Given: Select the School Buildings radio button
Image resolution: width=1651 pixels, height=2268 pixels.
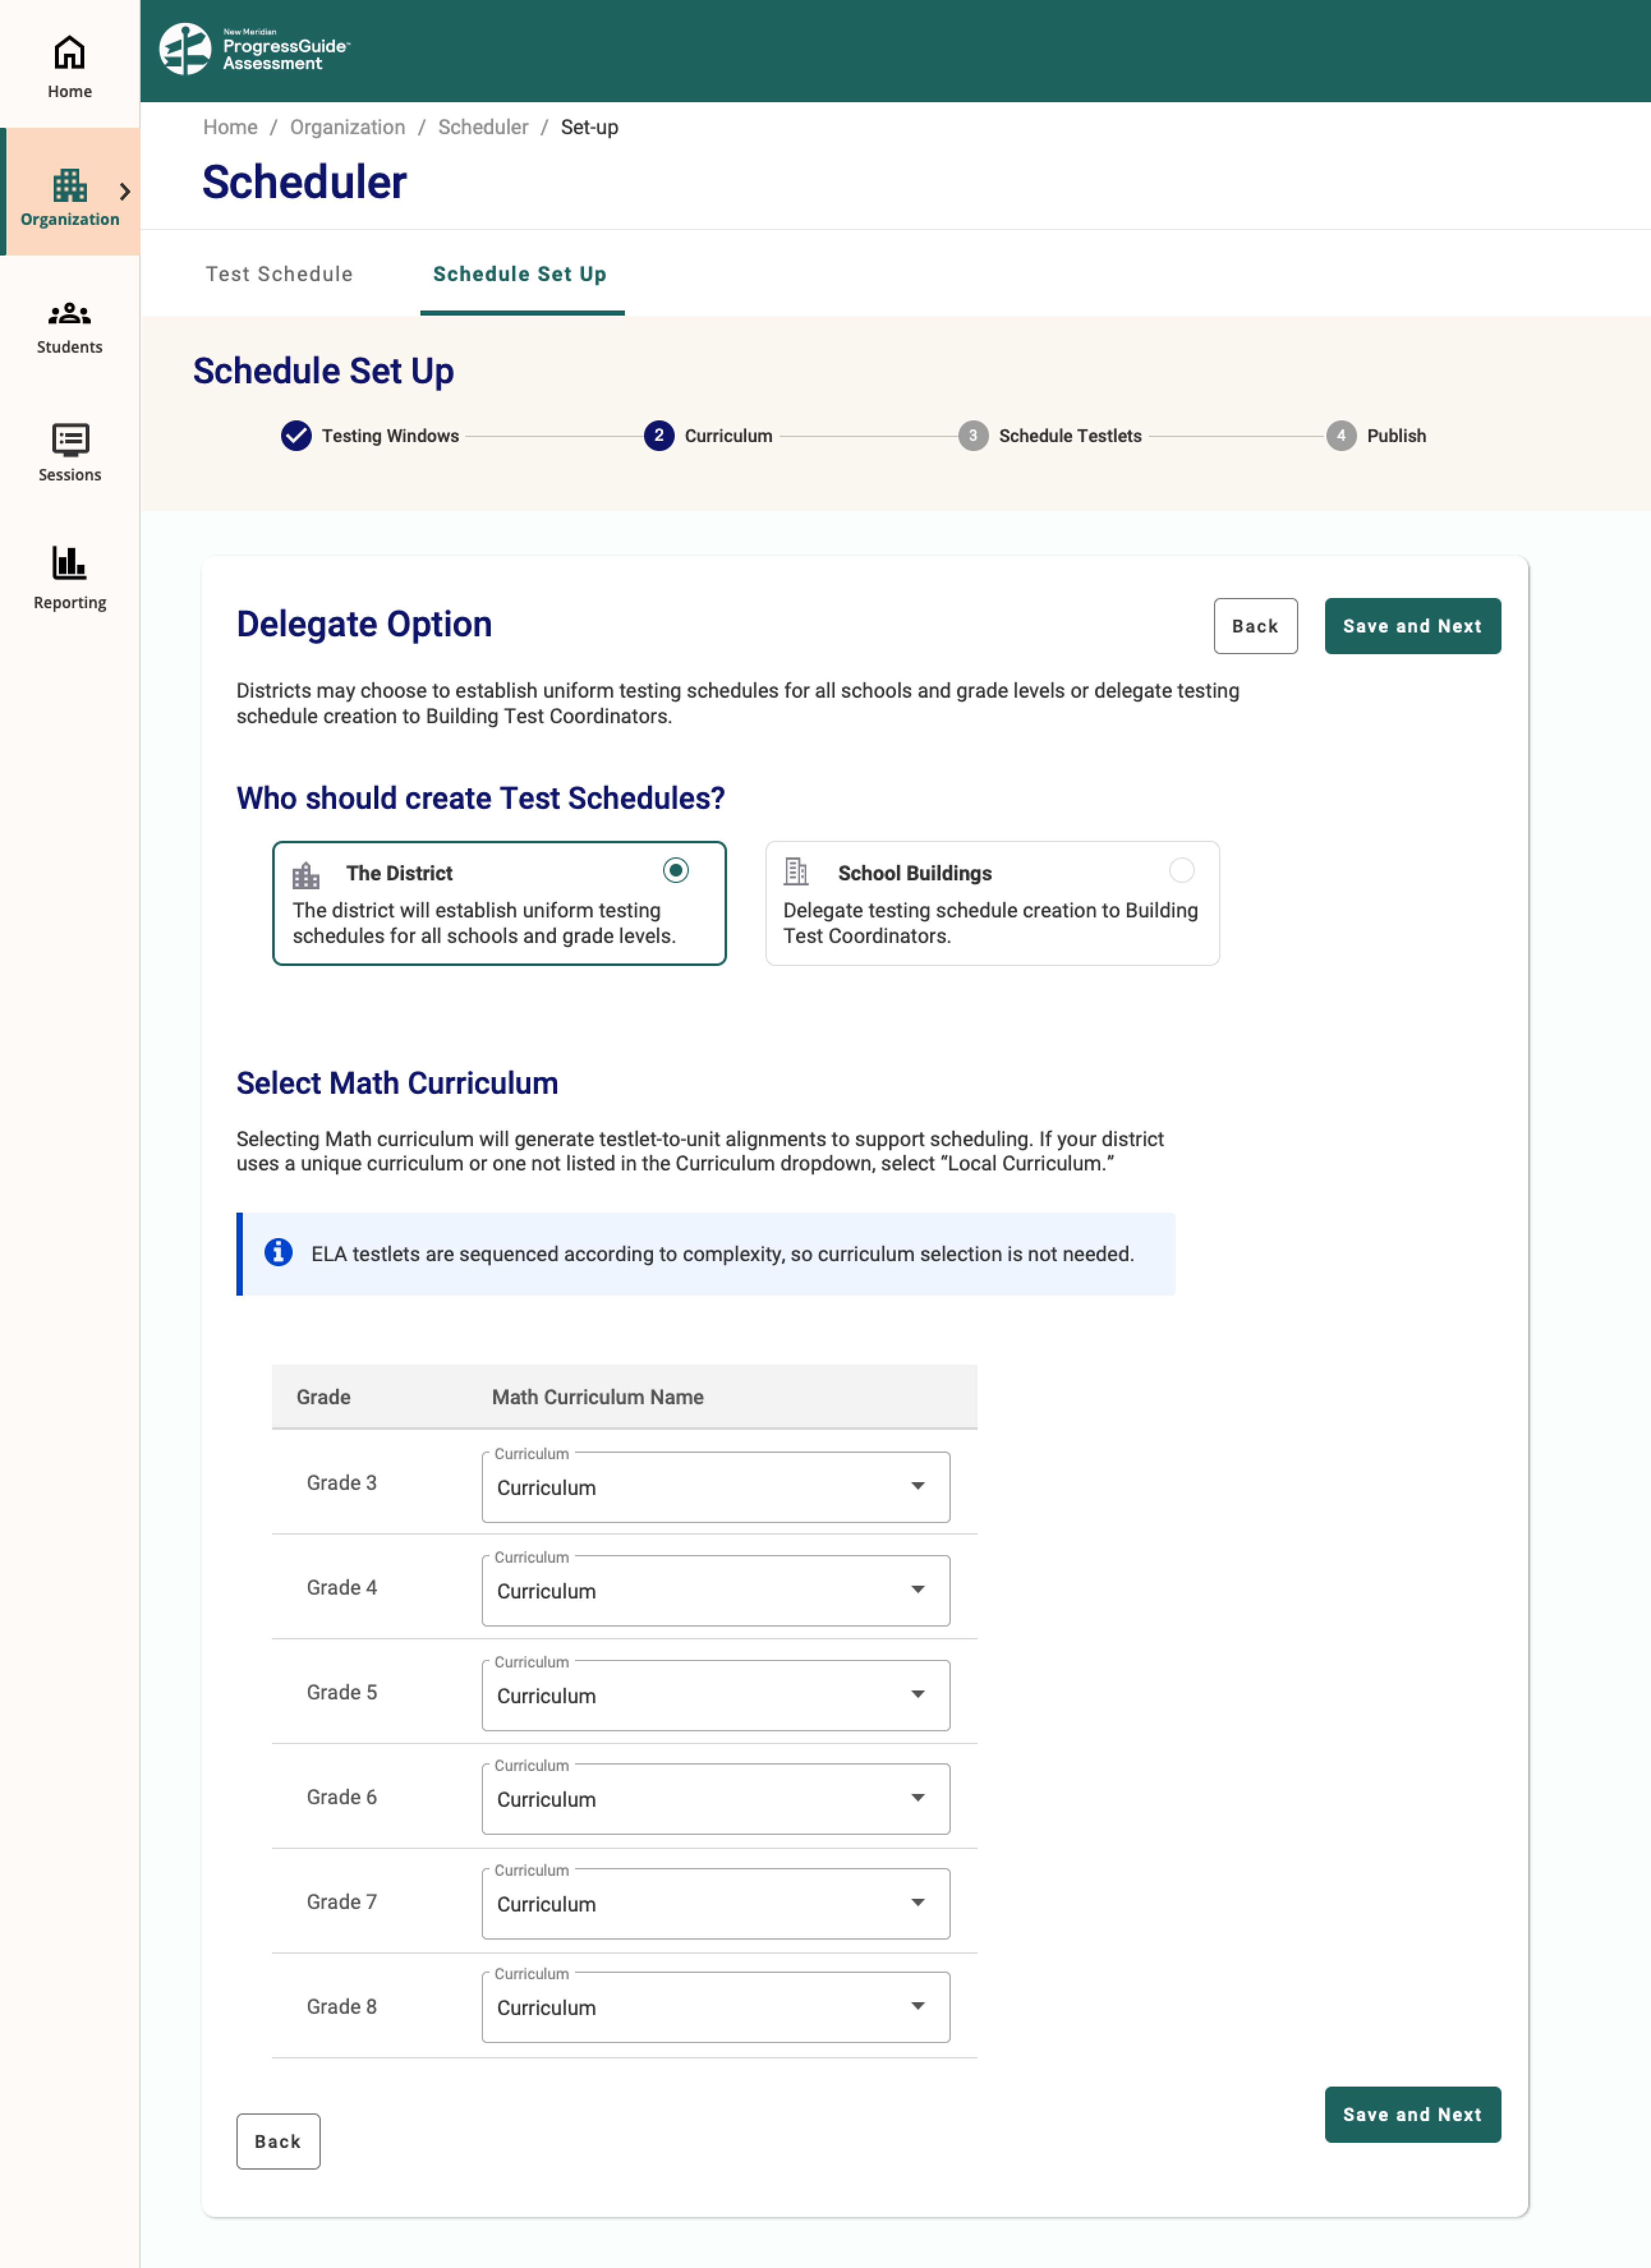Looking at the screenshot, I should click(x=1181, y=871).
